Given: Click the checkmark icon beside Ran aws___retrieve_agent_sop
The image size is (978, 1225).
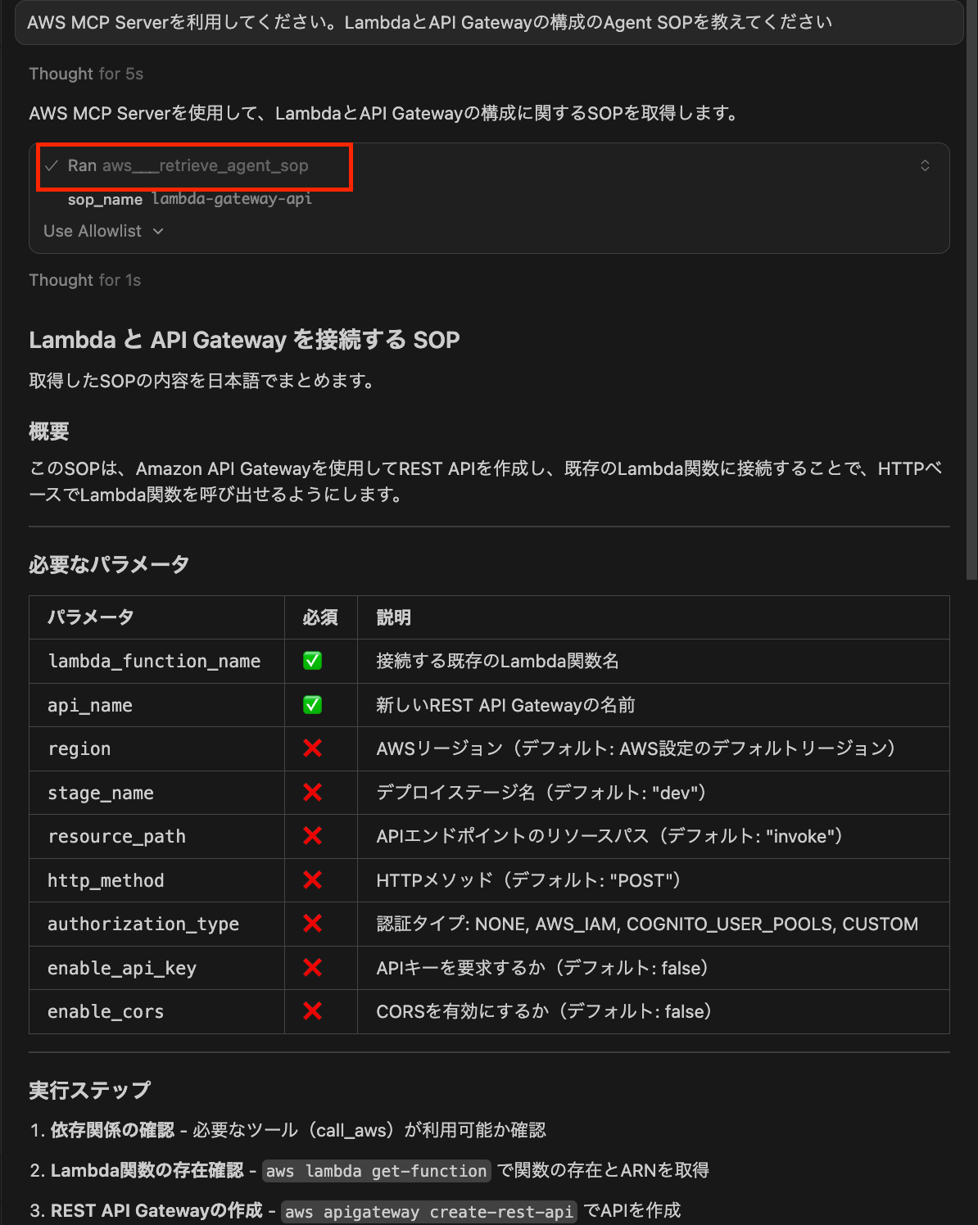Looking at the screenshot, I should click(52, 165).
